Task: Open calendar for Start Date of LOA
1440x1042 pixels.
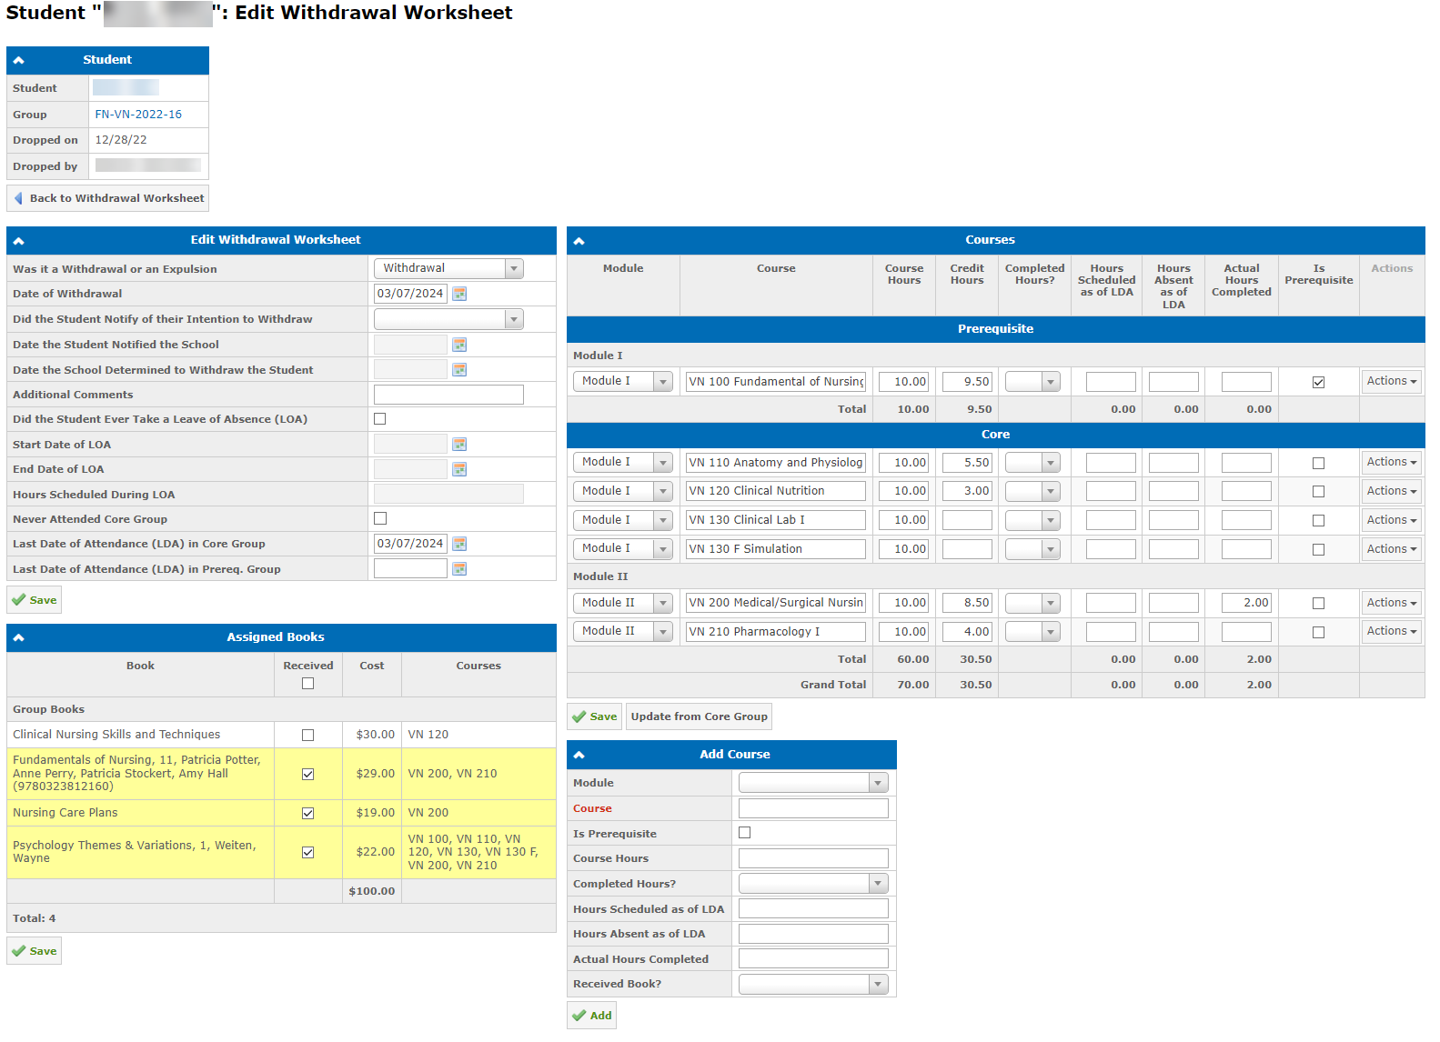Action: [459, 445]
